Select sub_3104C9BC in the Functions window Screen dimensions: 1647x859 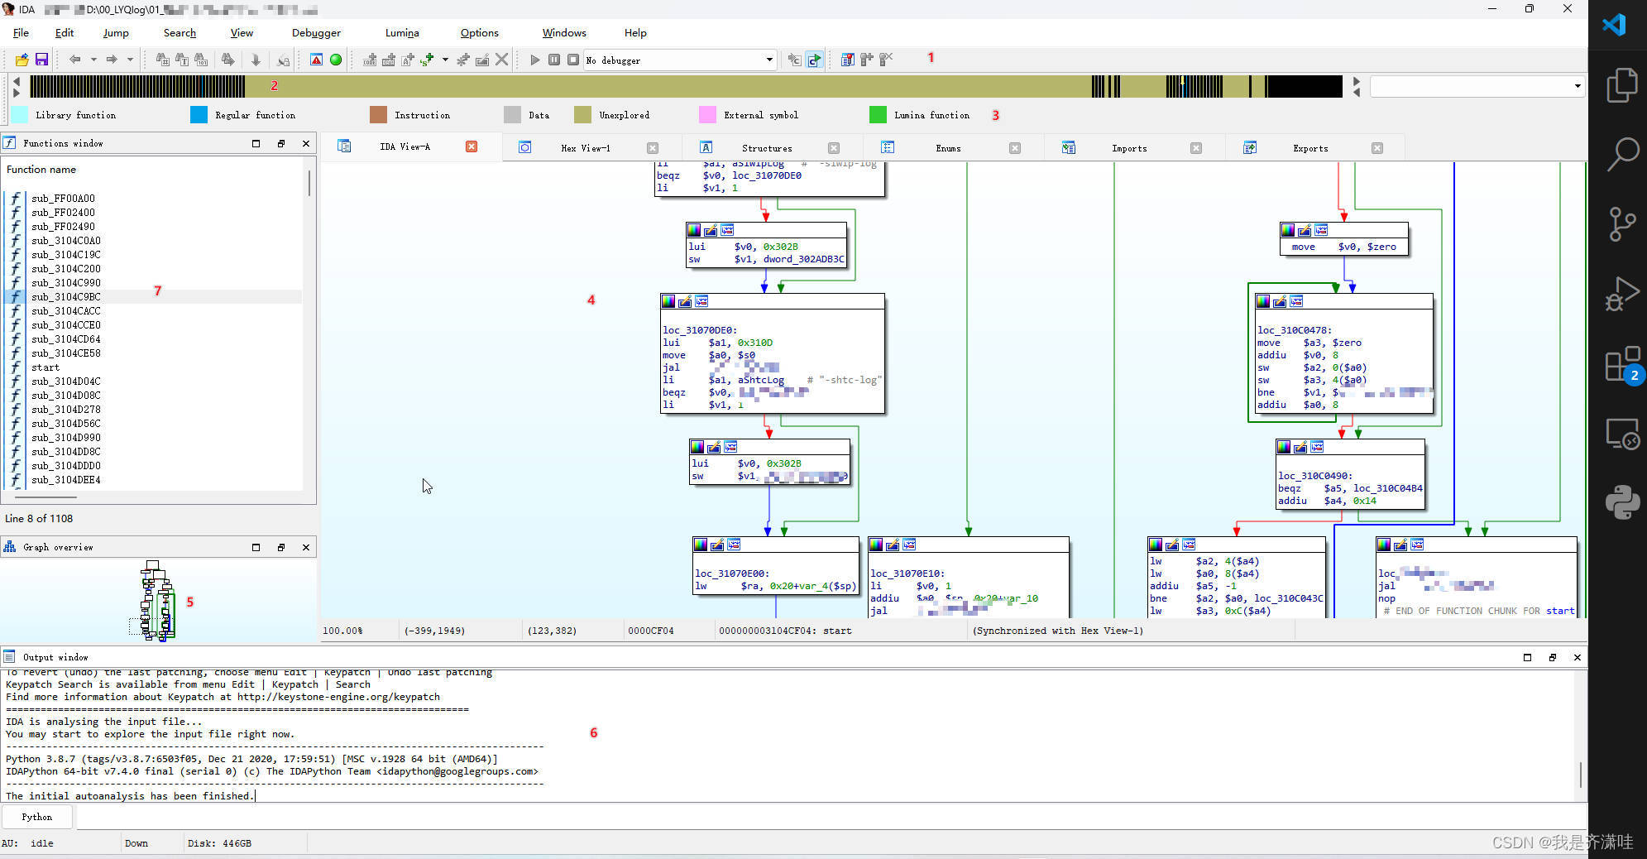pyautogui.click(x=66, y=297)
